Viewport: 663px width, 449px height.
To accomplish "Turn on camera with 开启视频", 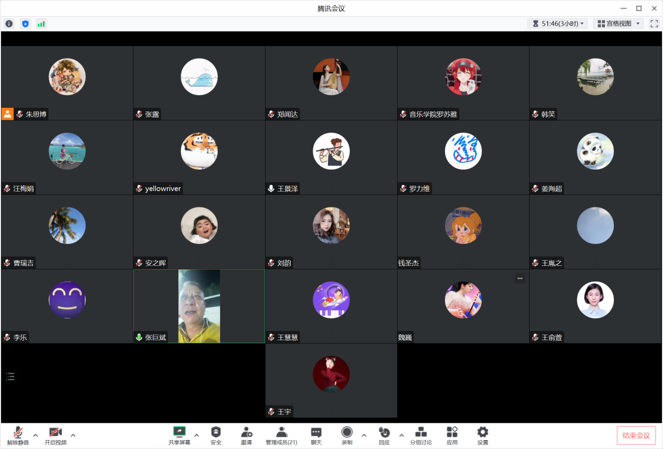I will 55,435.
